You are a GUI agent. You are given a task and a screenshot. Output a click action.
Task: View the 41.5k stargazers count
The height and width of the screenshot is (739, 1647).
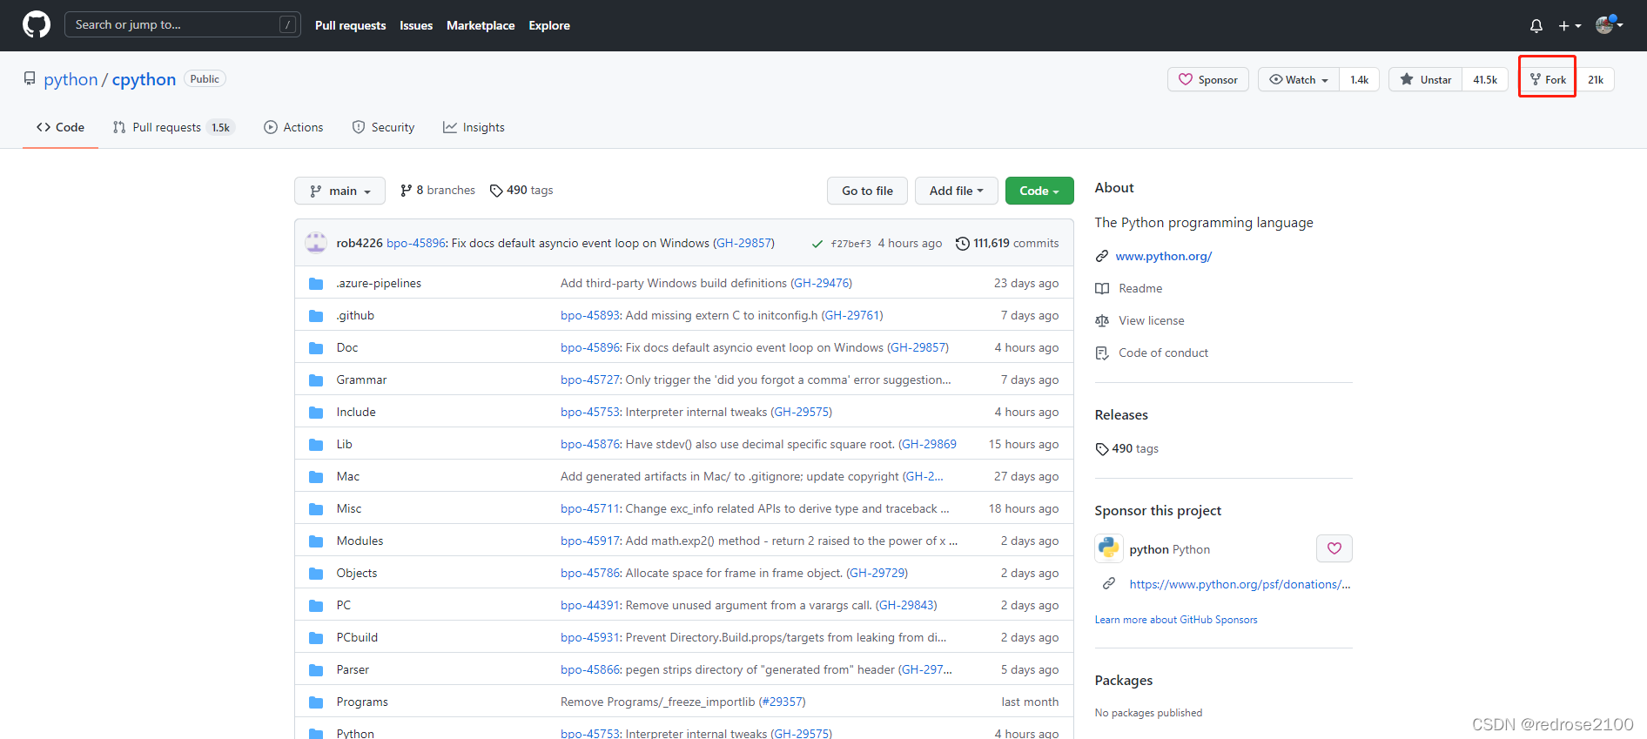[x=1485, y=79]
